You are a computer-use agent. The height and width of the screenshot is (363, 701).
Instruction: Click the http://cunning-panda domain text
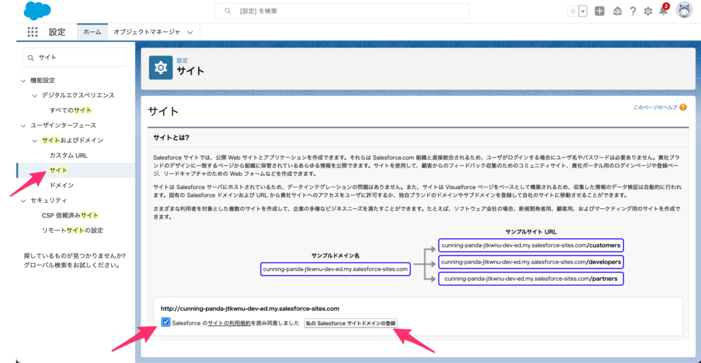pyautogui.click(x=250, y=308)
